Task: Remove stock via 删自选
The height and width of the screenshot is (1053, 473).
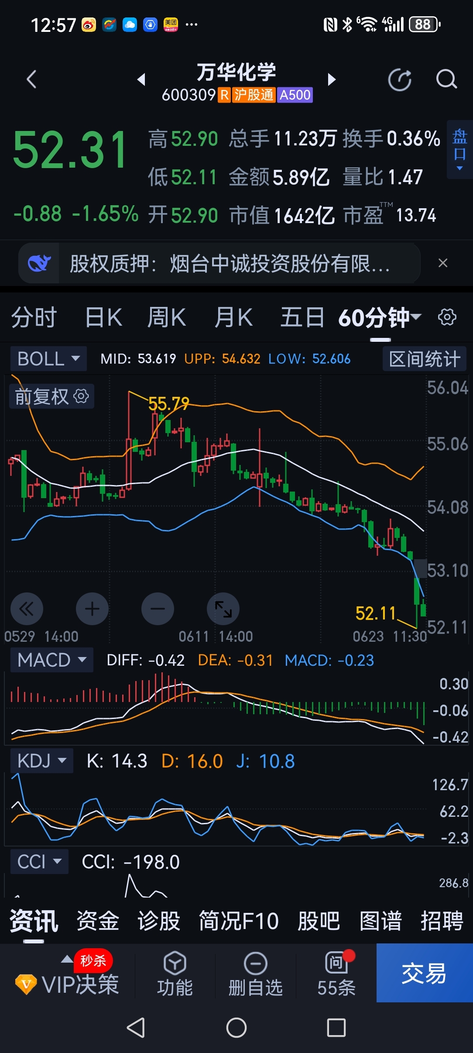Action: tap(255, 974)
